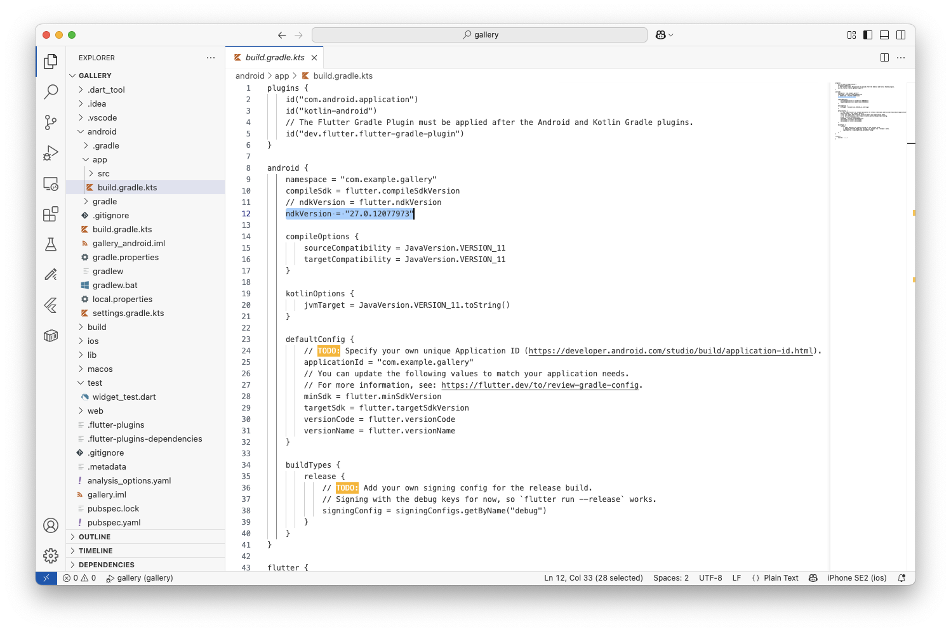Open the Flutter sidebar icon

(51, 305)
